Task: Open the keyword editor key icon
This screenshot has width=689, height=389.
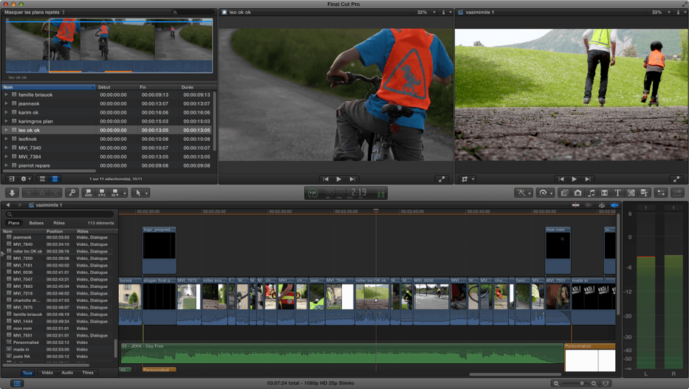Action: point(72,193)
